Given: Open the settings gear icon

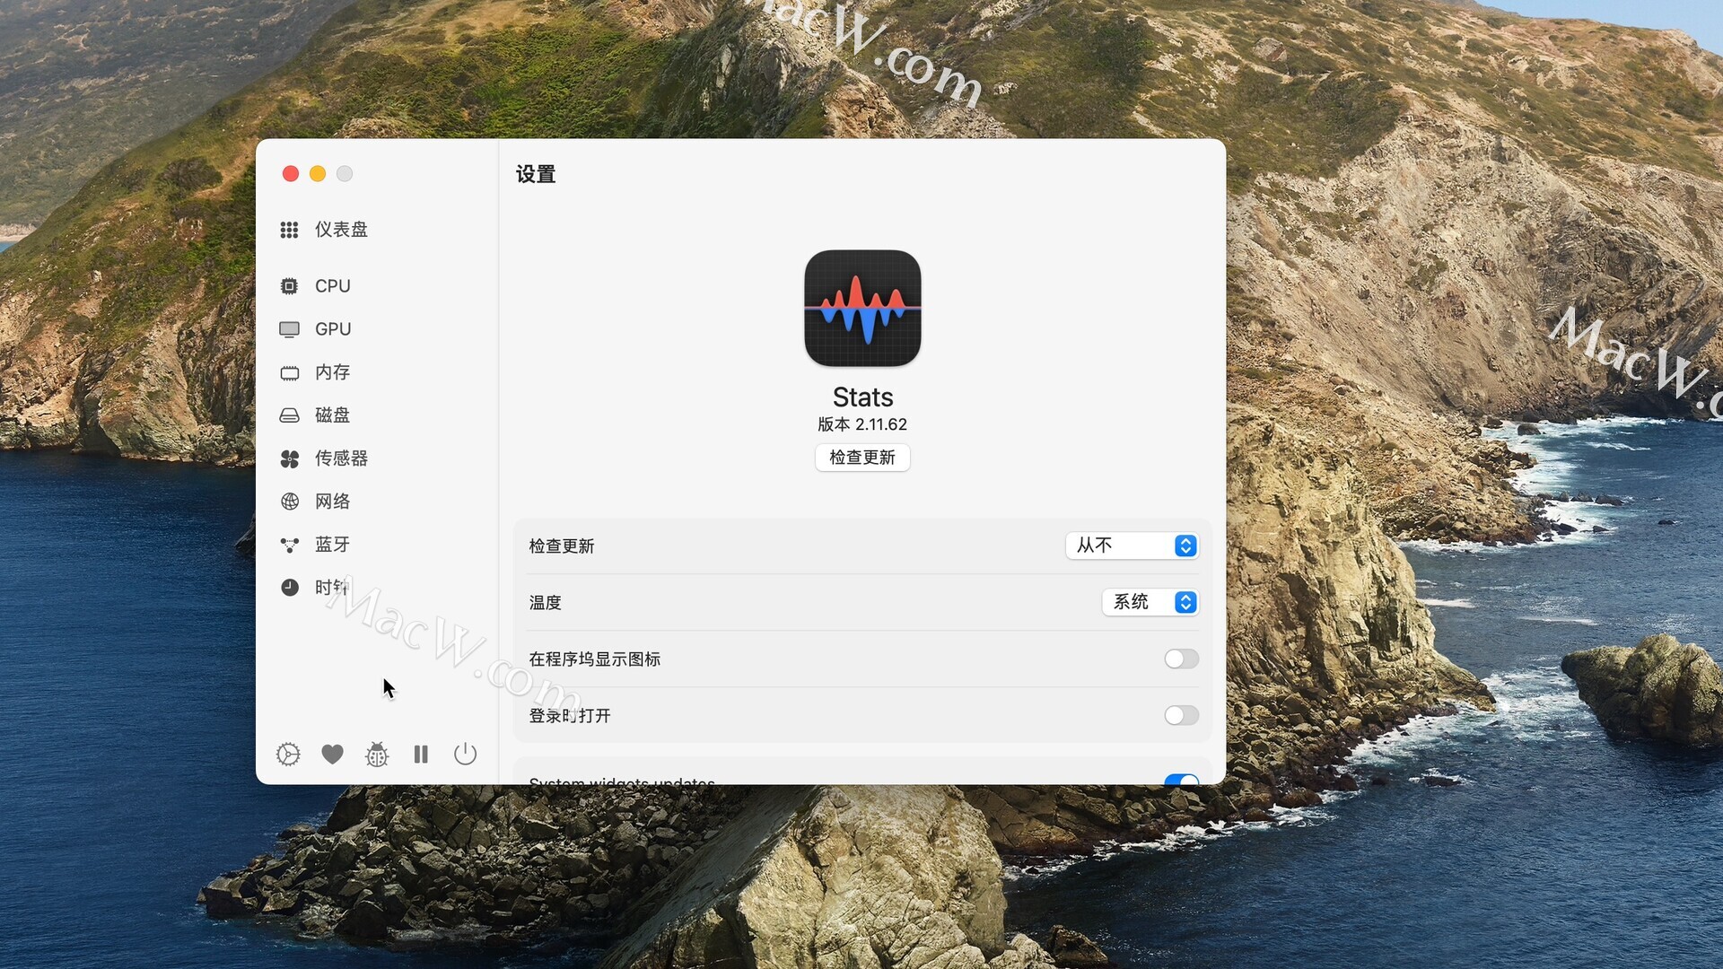Looking at the screenshot, I should coord(288,755).
